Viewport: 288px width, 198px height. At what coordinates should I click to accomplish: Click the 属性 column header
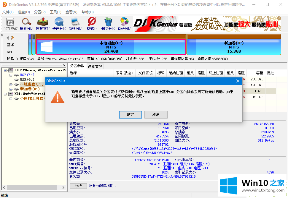(x=271, y=73)
